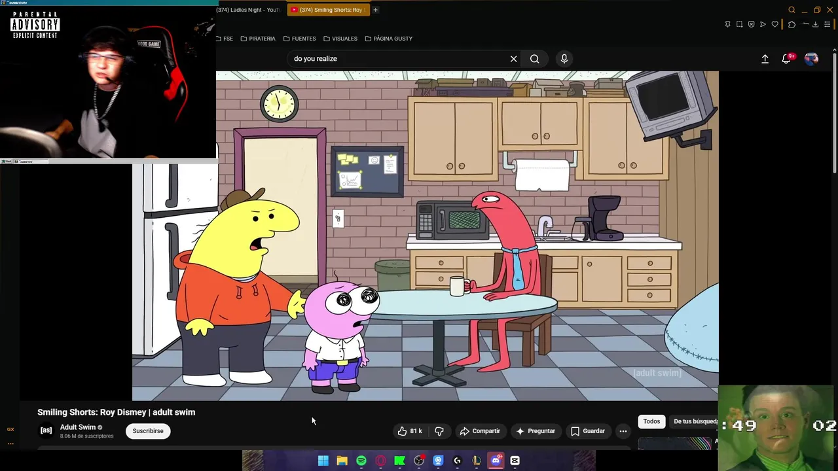The height and width of the screenshot is (471, 838).
Task: Open CapCut from the taskbar
Action: tap(515, 461)
